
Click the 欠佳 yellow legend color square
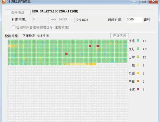[x=138, y=73]
